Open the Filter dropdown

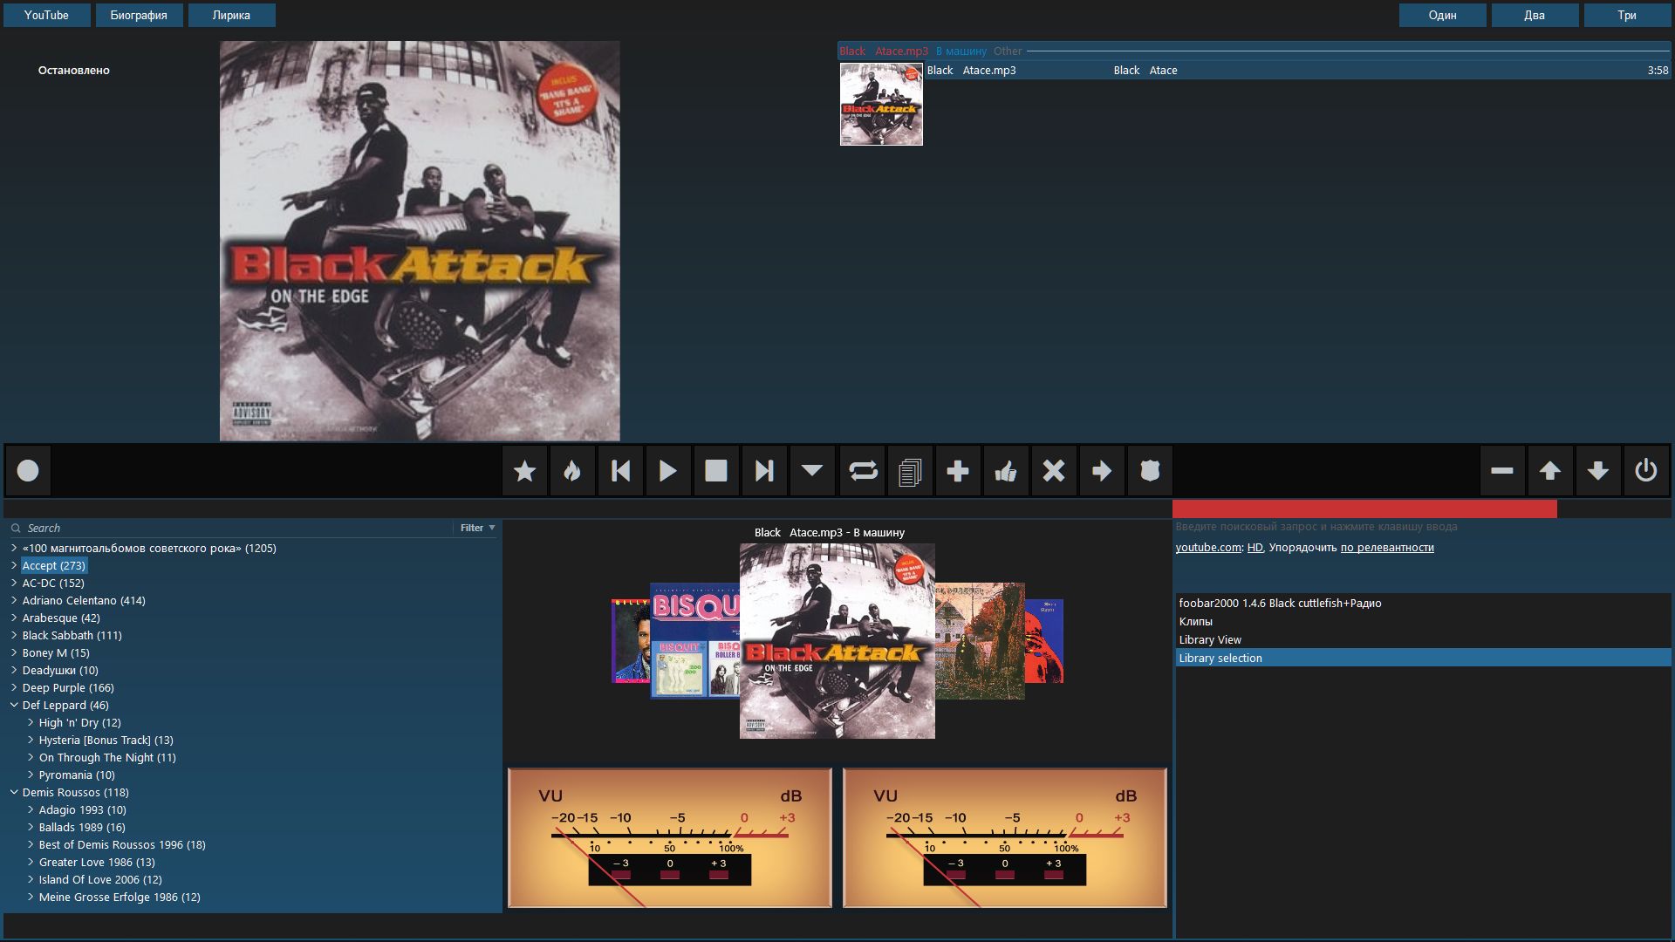(477, 528)
